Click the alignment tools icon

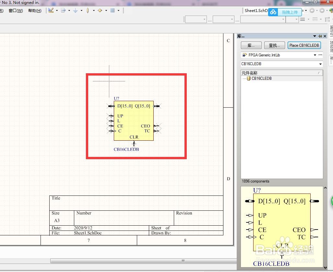click(63, 10)
